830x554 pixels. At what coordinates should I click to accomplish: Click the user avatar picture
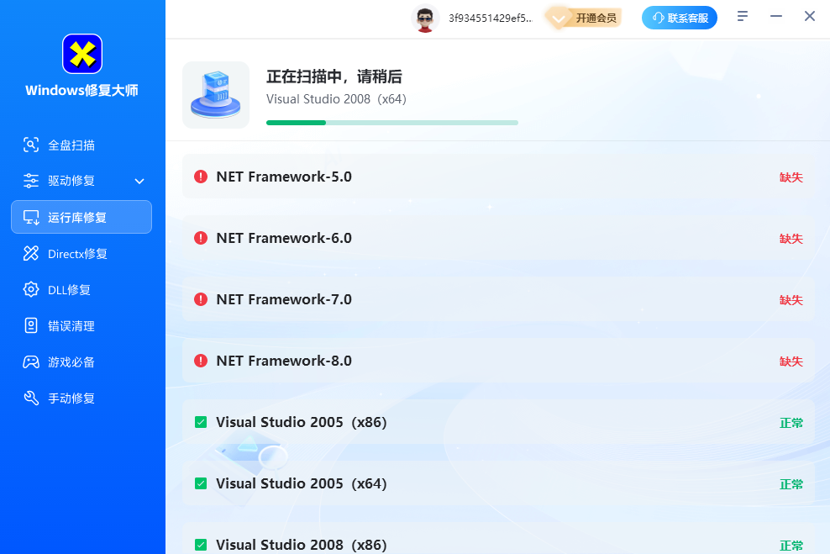(x=425, y=18)
